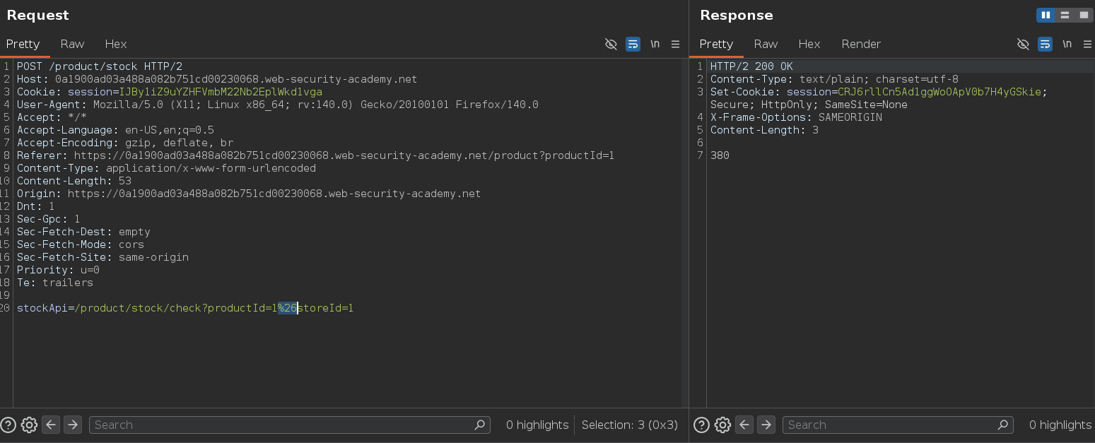The width and height of the screenshot is (1095, 443).
Task: Click the Accept-Encoding header line
Action: pyautogui.click(x=125, y=143)
